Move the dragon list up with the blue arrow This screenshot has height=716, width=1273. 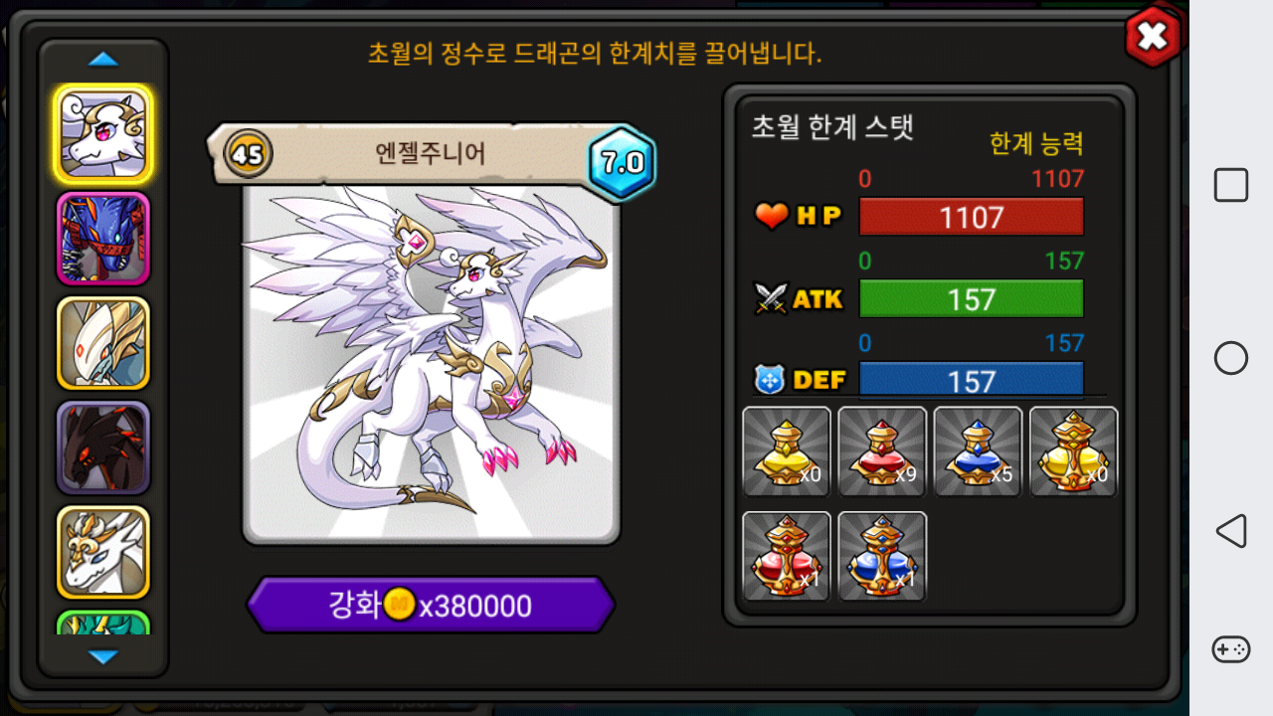103,60
